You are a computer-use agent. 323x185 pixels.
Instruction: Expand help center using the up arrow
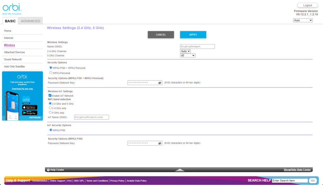point(180,170)
